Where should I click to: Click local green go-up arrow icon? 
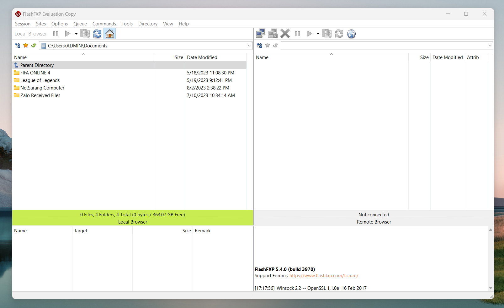[x=34, y=46]
